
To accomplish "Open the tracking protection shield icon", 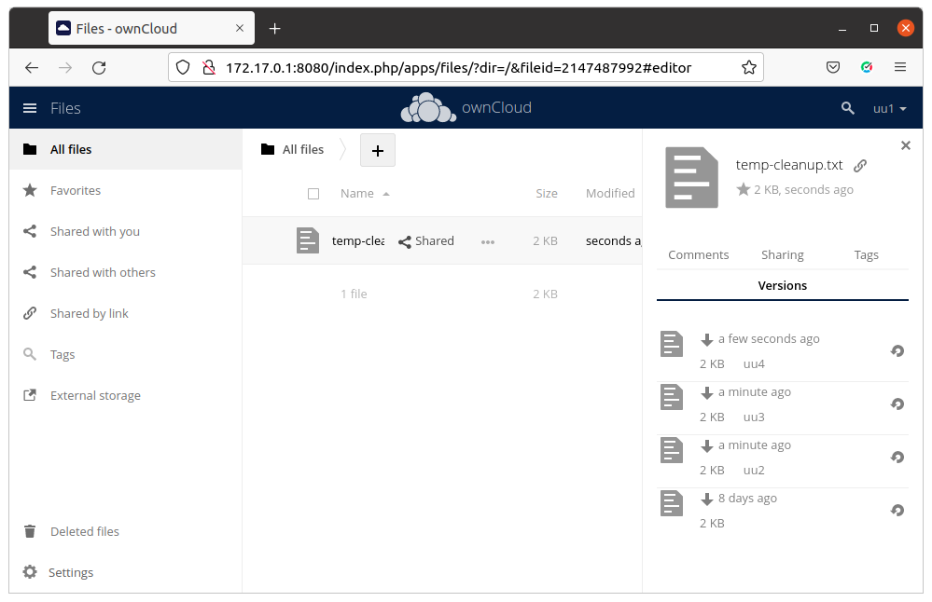I will coord(183,68).
